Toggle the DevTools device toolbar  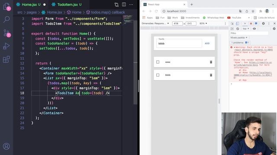point(238,24)
